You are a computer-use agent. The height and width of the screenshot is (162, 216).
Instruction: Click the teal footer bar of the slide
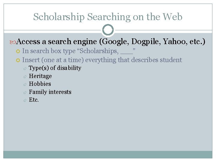(108, 154)
